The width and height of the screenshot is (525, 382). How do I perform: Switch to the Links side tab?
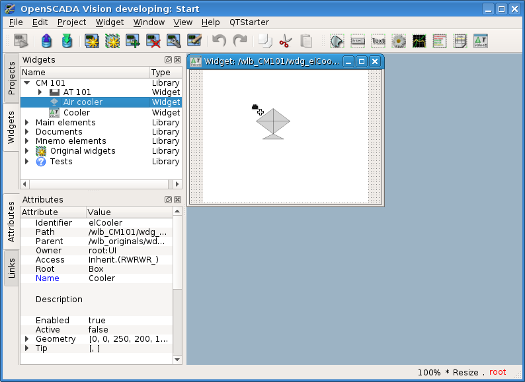click(11, 267)
